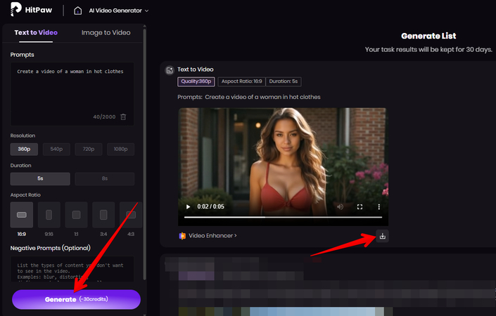The image size is (496, 316).
Task: Choose 8s duration
Action: click(x=105, y=178)
